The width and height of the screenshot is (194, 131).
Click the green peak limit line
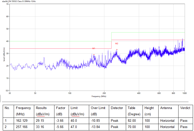click(147, 32)
